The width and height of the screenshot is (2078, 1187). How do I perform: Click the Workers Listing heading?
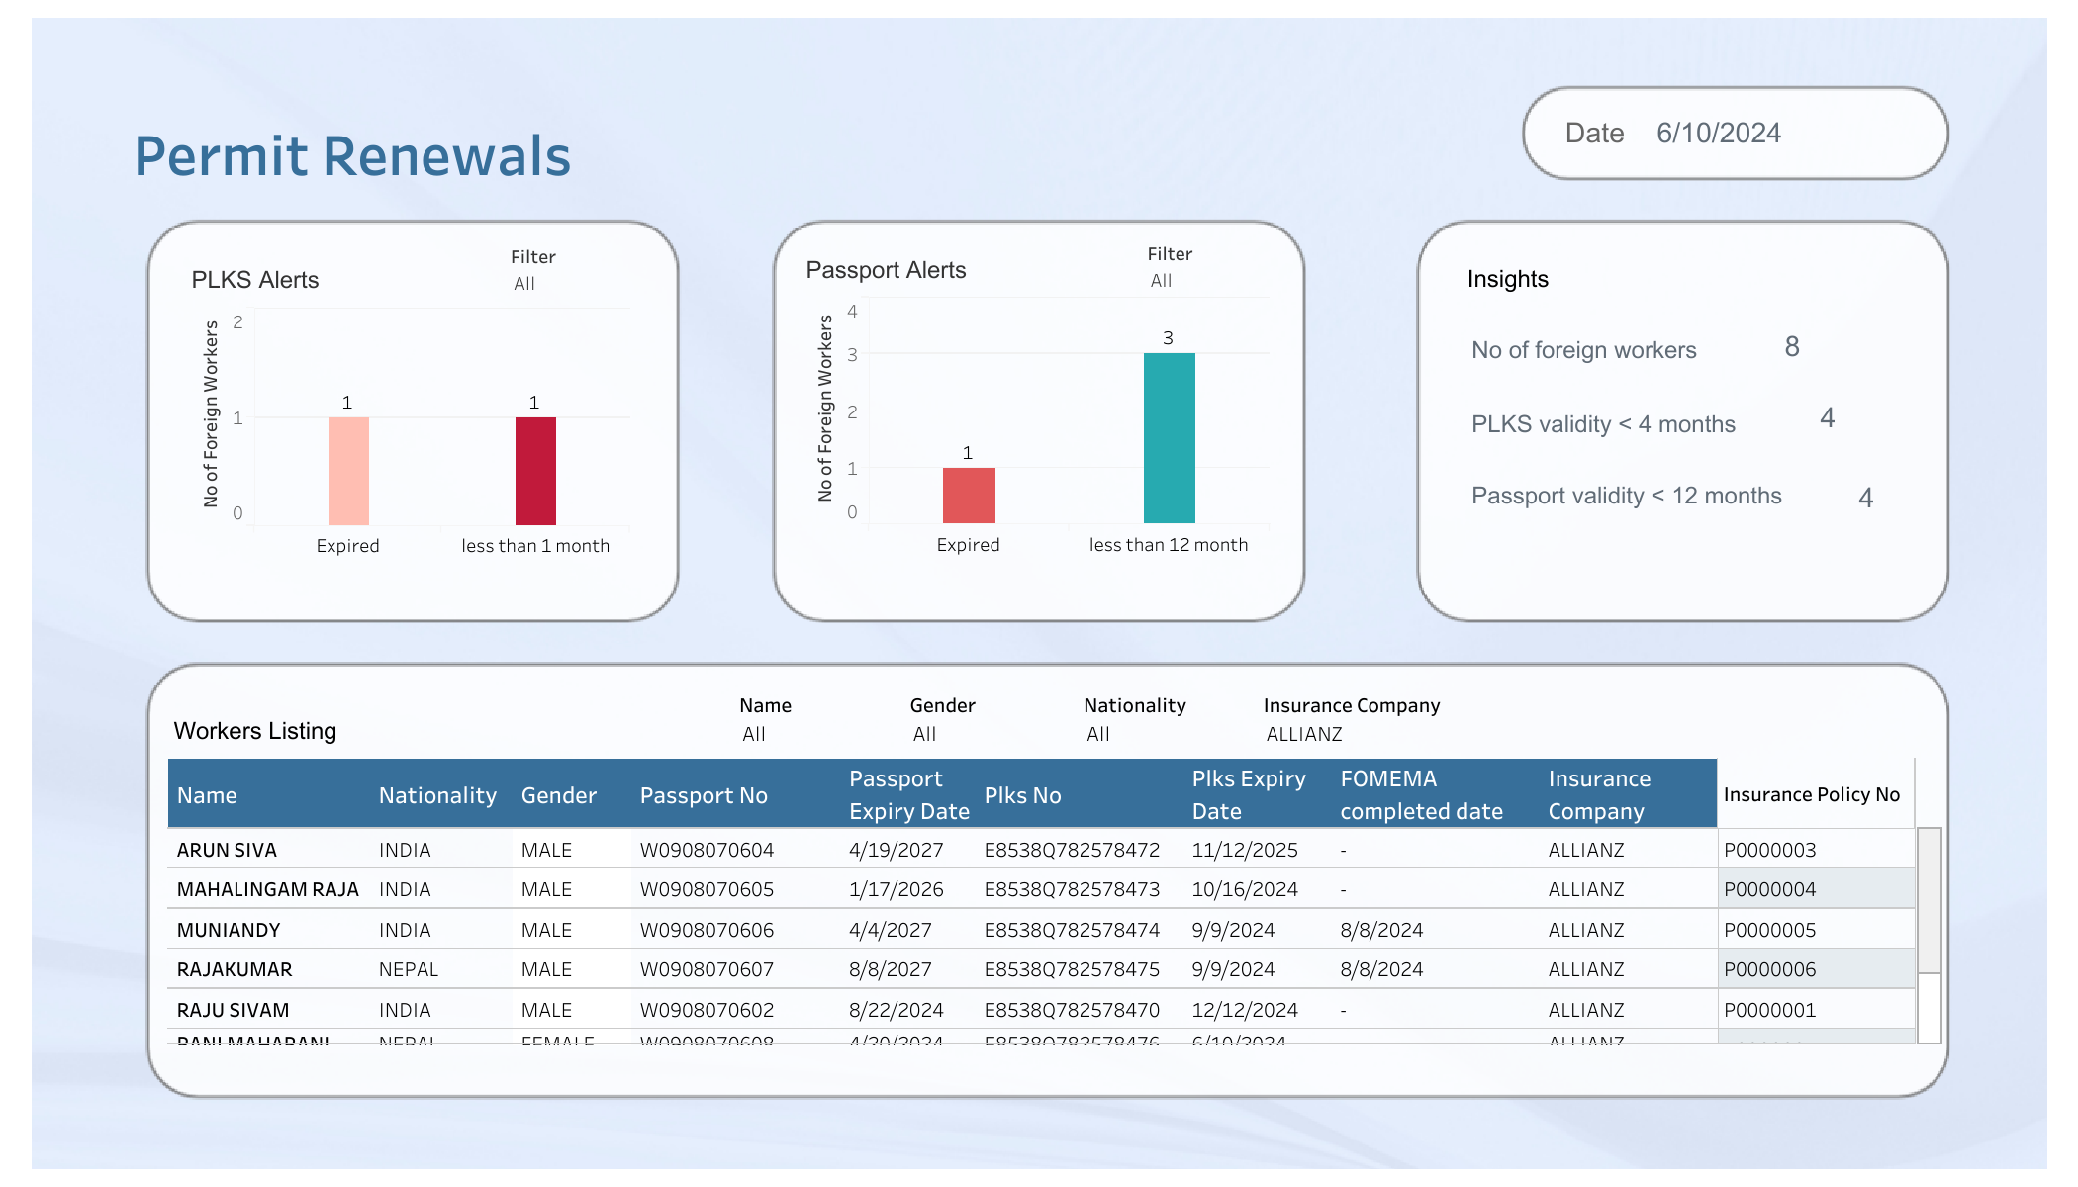click(255, 731)
